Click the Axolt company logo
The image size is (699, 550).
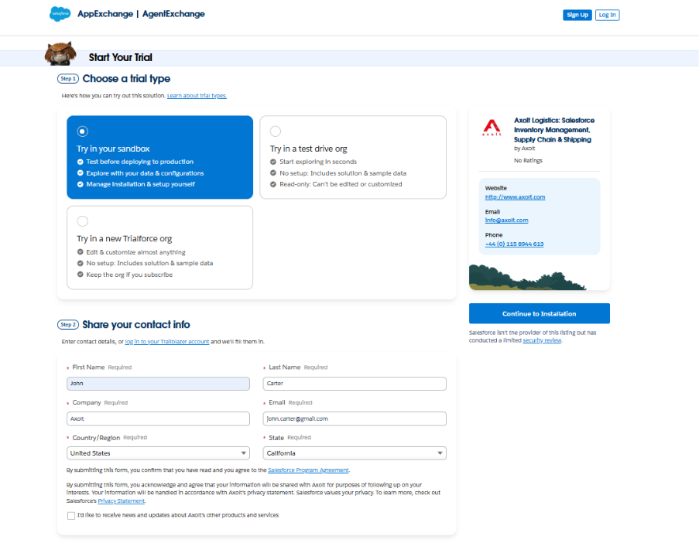(x=492, y=128)
